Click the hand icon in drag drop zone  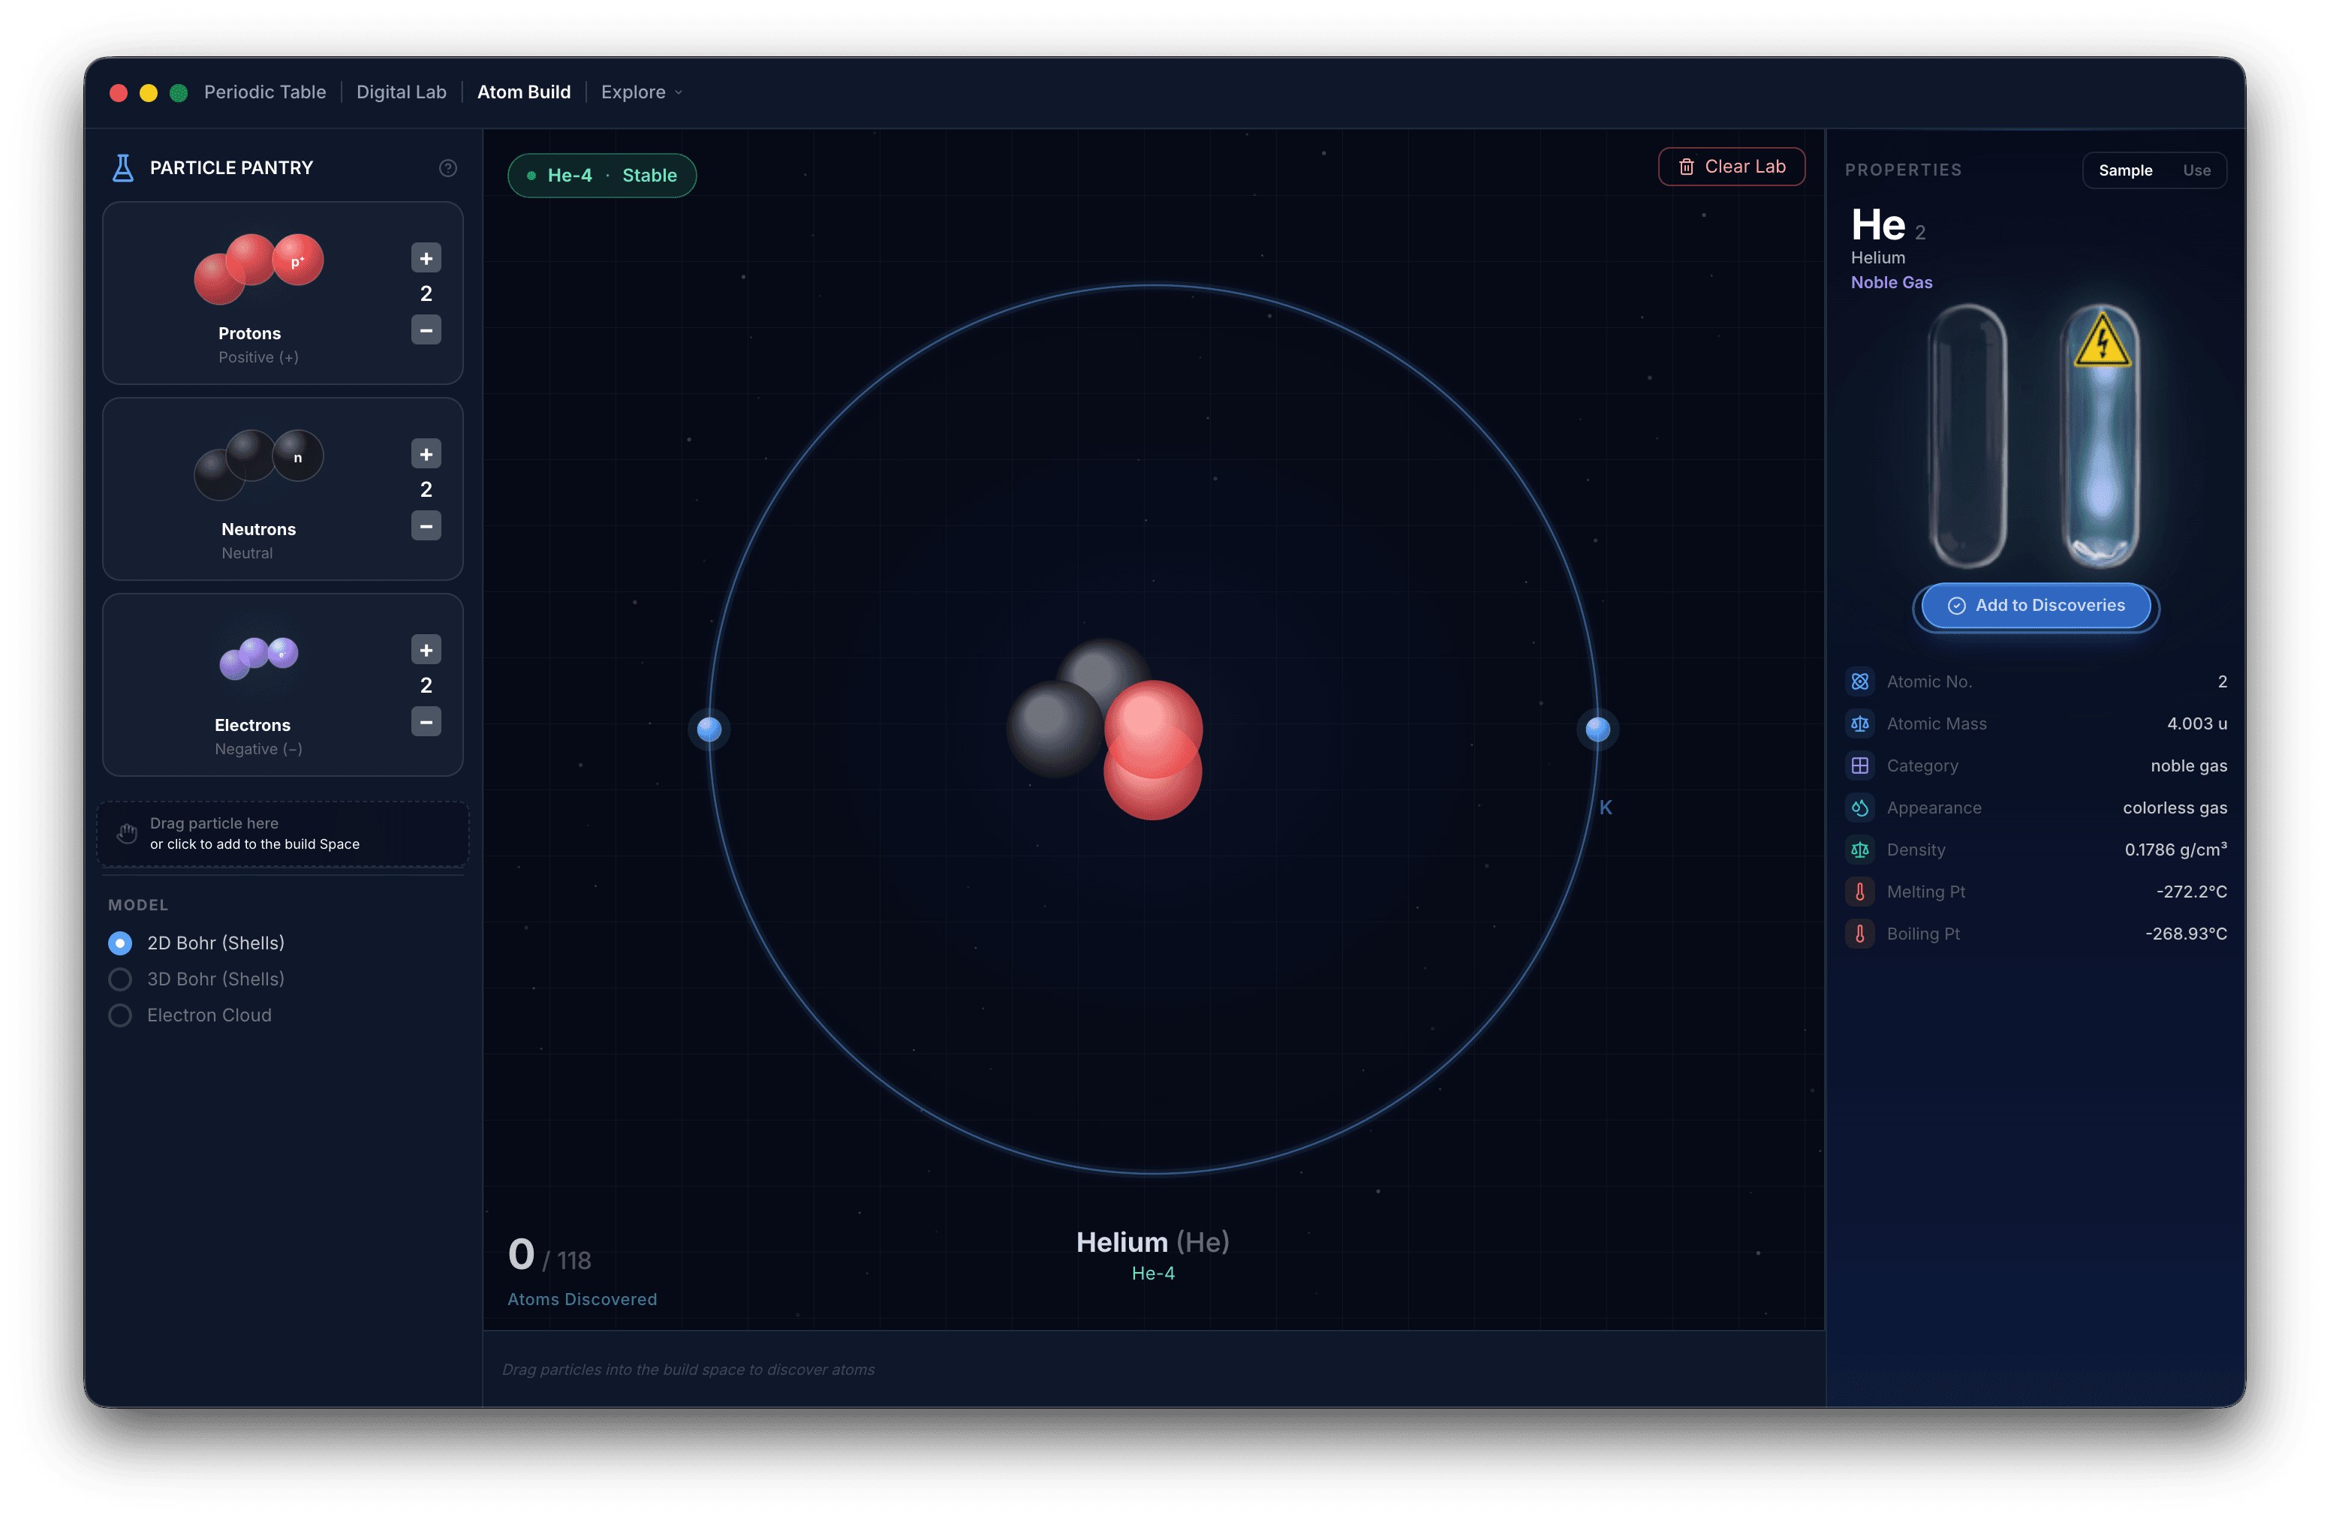pos(126,834)
